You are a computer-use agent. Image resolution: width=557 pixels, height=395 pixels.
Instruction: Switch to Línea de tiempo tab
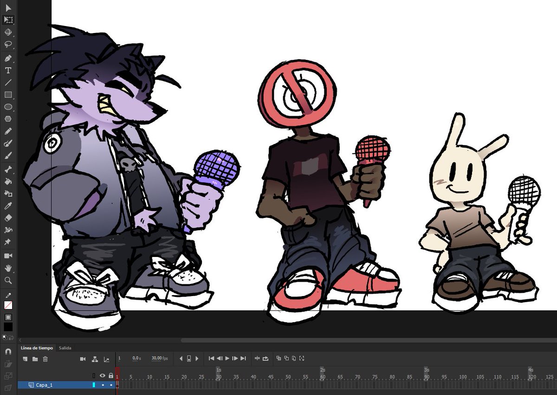[37, 348]
